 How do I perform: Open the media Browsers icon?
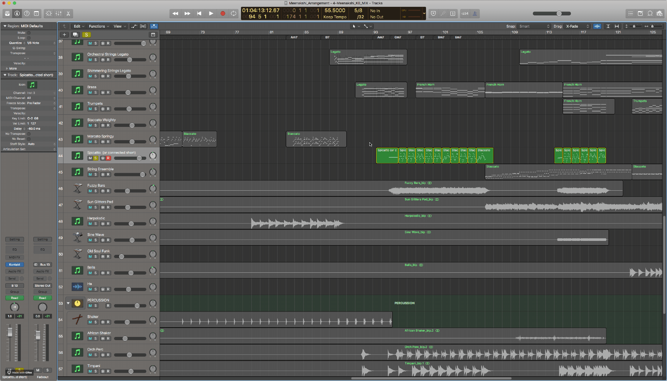pos(659,14)
